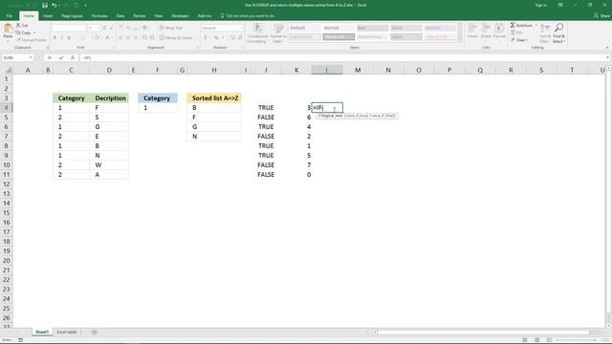Toggle Bold formatting
Image resolution: width=612 pixels, height=344 pixels.
coord(55,38)
